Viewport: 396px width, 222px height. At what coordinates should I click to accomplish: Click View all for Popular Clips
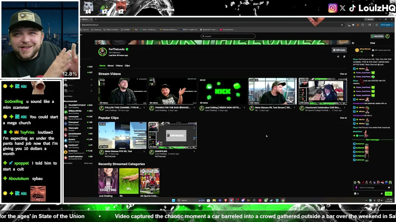click(343, 118)
